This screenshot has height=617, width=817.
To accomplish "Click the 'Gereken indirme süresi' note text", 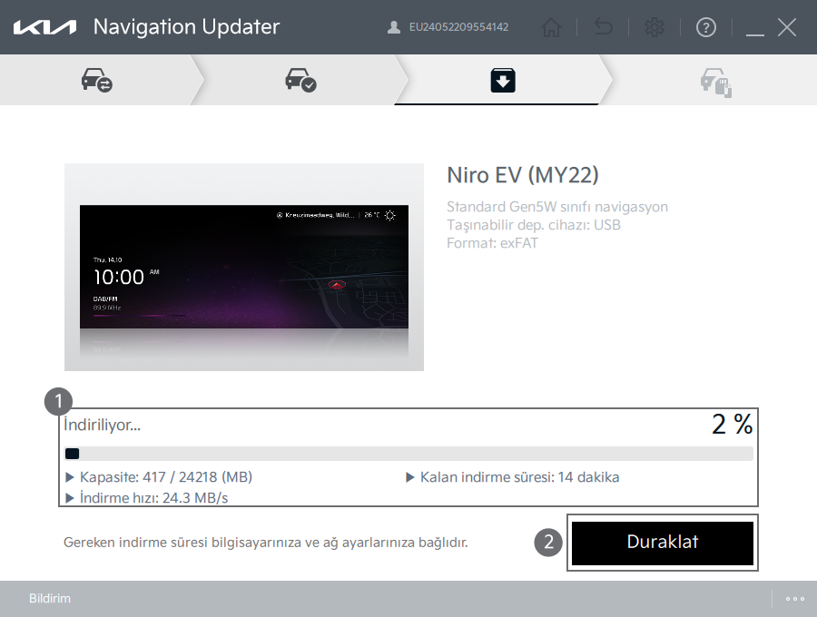I will [x=266, y=543].
